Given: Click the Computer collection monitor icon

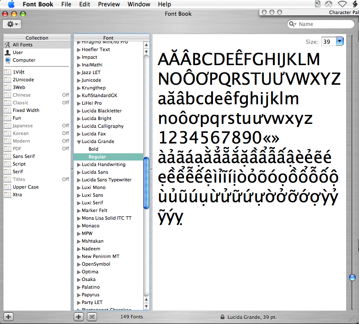Looking at the screenshot, I should tap(8, 60).
